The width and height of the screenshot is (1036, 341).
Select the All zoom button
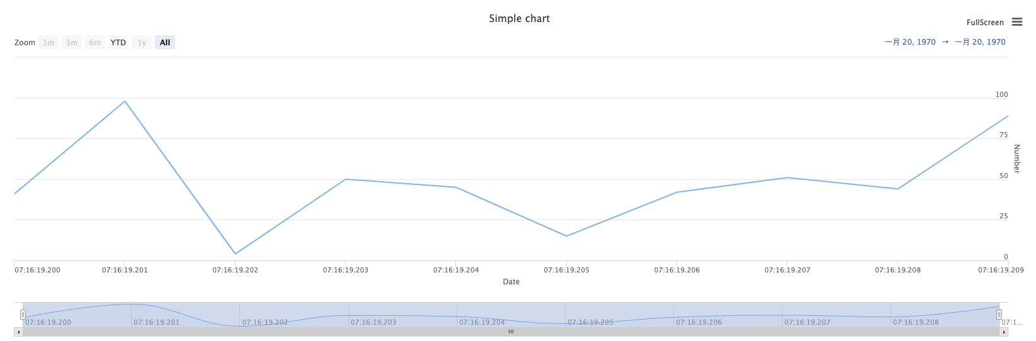[165, 43]
